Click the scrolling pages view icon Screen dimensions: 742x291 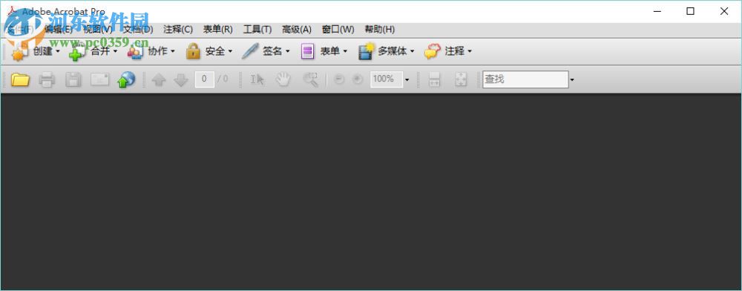pyautogui.click(x=434, y=79)
